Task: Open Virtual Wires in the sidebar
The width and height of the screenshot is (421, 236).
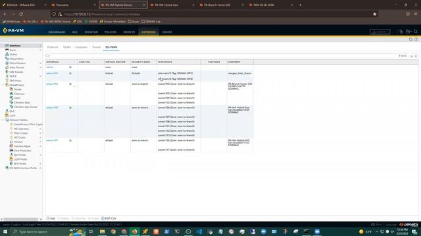Action: (16, 59)
